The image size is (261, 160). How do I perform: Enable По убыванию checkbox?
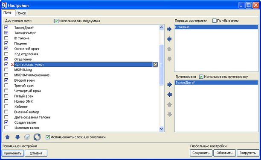(215, 21)
